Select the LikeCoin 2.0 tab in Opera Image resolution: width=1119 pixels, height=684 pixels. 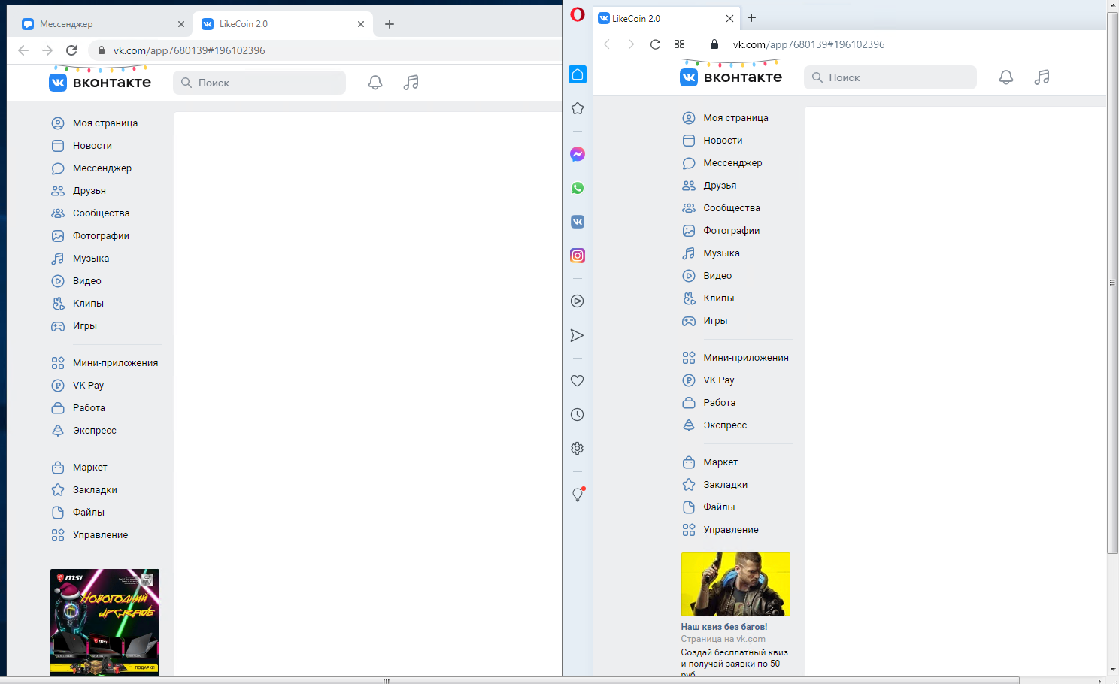click(x=666, y=18)
